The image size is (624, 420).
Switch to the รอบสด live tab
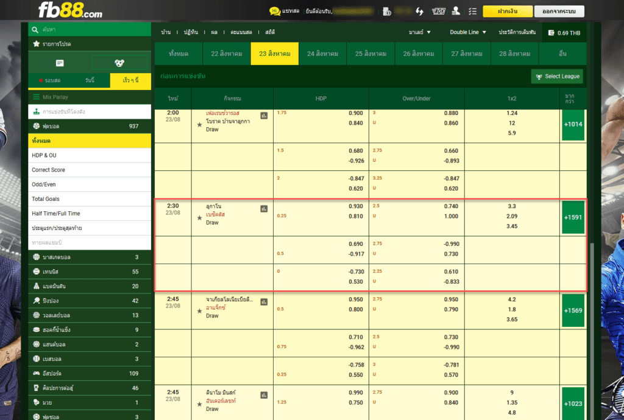click(x=50, y=80)
